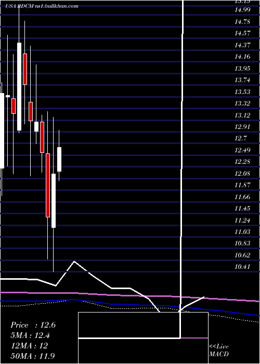Click the price axis label 12.28
The image size is (260, 364).
click(x=242, y=162)
